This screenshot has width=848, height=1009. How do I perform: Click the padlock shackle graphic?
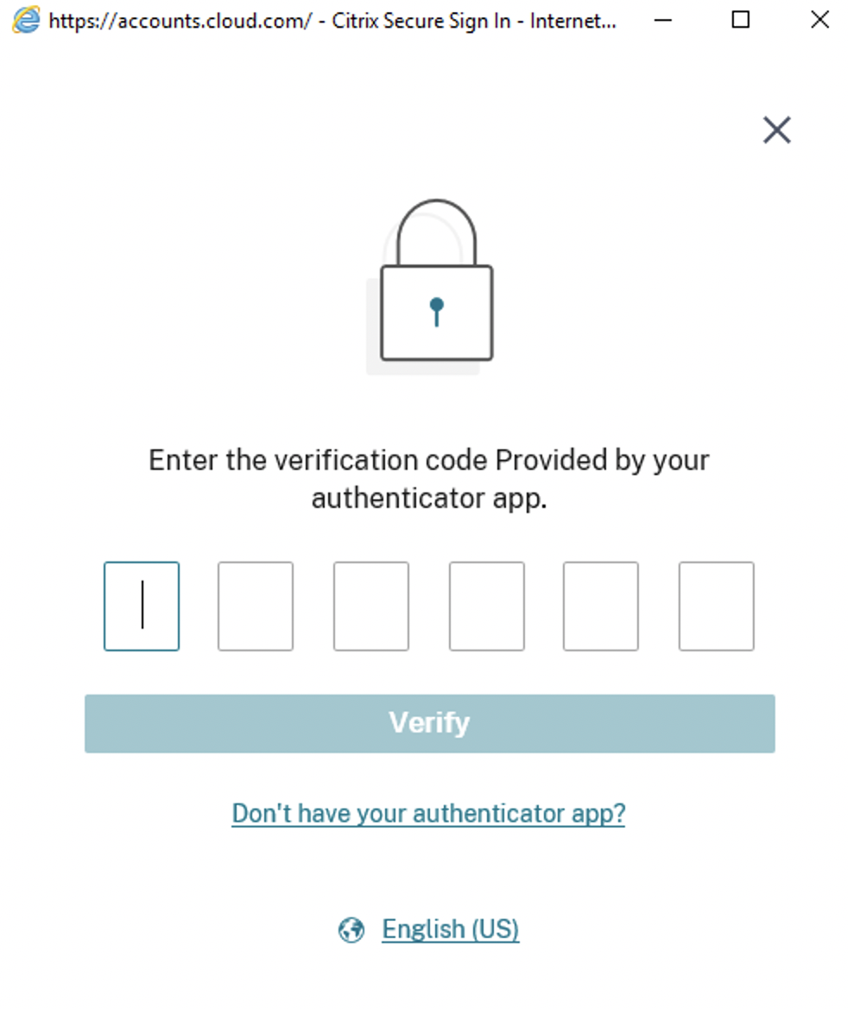coord(436,232)
